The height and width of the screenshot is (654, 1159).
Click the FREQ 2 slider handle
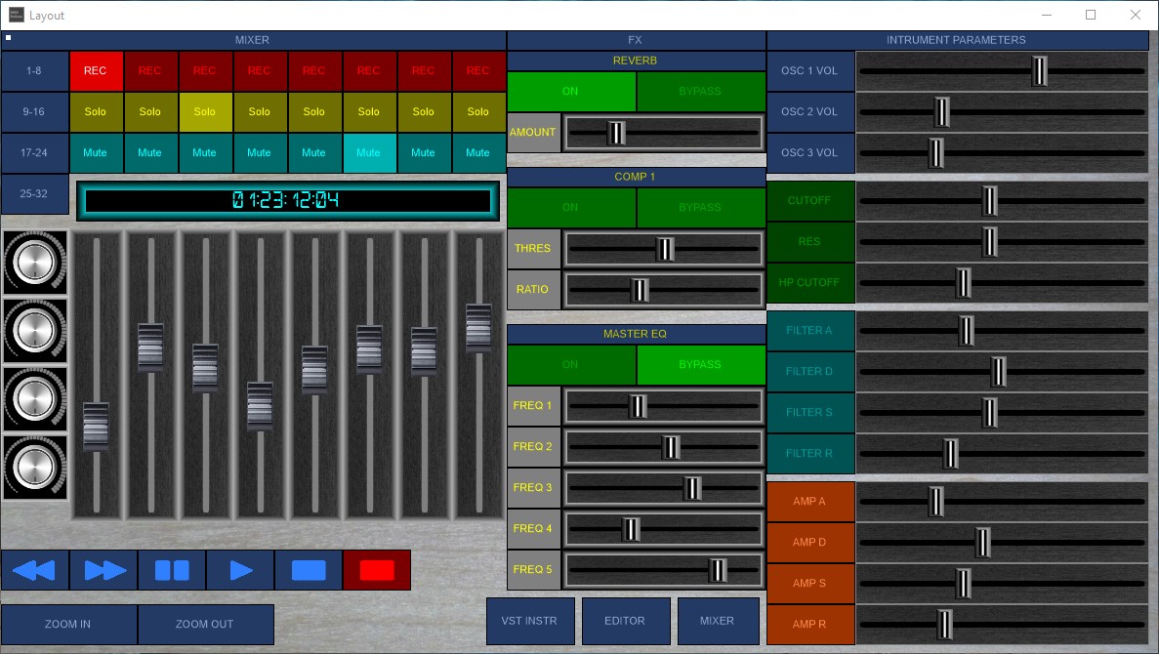pyautogui.click(x=671, y=447)
